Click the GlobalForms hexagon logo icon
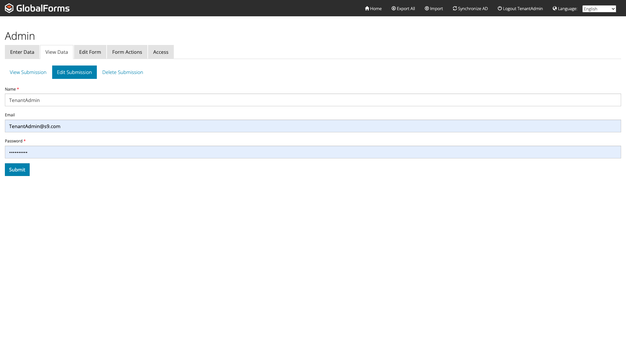626x352 pixels. tap(9, 8)
